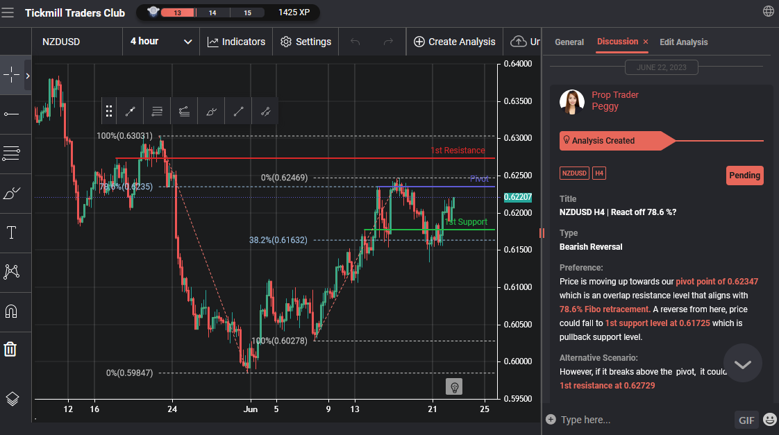
Task: Select Fib retracement in floating toolbar
Action: click(157, 111)
